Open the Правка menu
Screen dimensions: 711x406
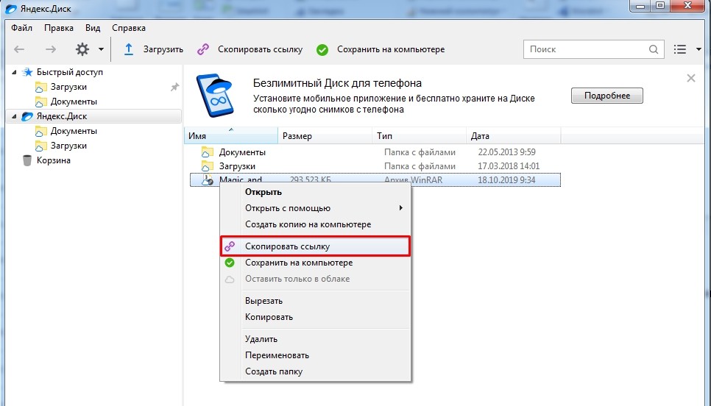[59, 28]
